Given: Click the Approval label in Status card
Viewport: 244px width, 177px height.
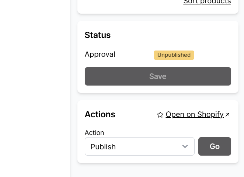Looking at the screenshot, I should 100,54.
